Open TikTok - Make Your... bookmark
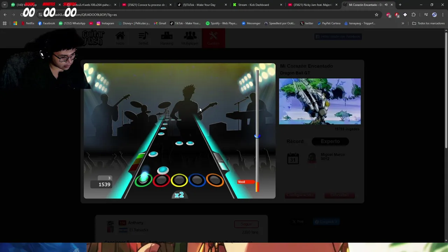448x252 pixels. point(185,23)
